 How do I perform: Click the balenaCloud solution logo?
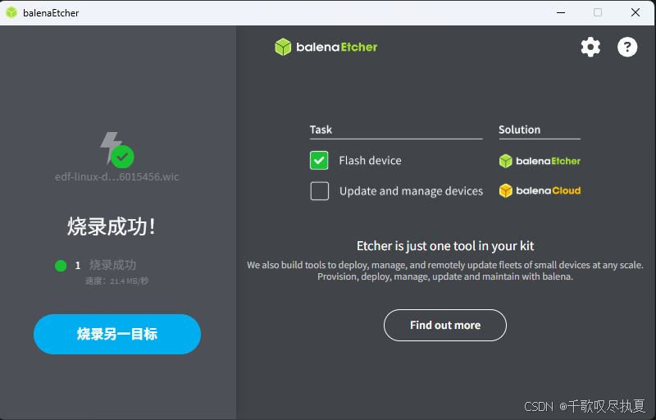click(540, 191)
